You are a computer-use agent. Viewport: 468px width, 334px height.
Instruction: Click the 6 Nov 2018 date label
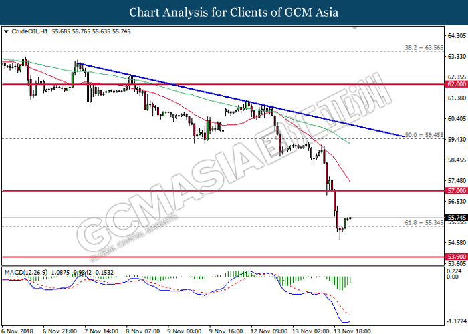coord(17,331)
